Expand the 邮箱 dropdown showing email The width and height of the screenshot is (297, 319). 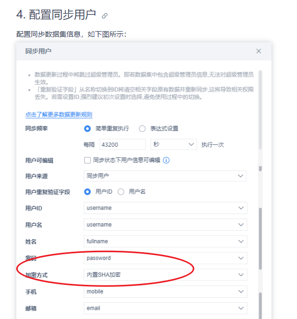tap(165, 308)
